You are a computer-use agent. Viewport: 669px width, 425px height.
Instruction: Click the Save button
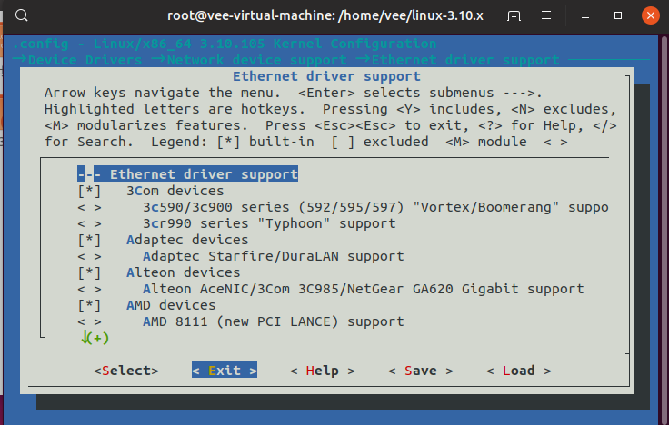[x=421, y=371]
